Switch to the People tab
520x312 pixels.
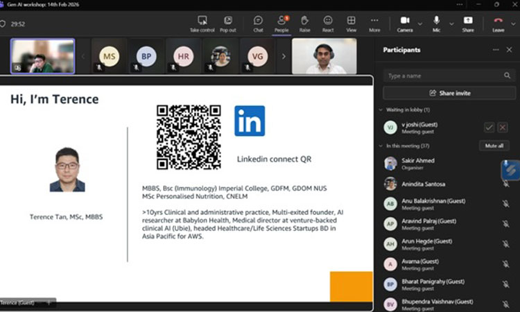point(281,23)
